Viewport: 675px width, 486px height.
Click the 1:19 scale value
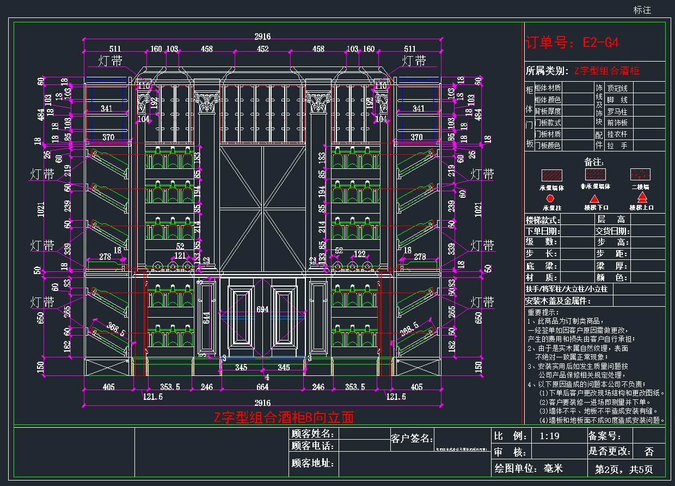[550, 436]
